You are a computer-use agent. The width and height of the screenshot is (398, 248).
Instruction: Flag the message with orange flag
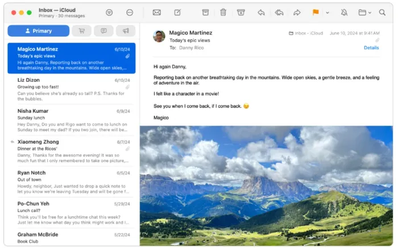click(x=316, y=12)
